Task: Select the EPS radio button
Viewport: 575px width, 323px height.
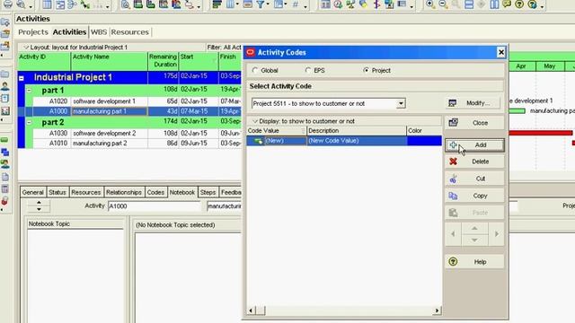Action: [308, 70]
